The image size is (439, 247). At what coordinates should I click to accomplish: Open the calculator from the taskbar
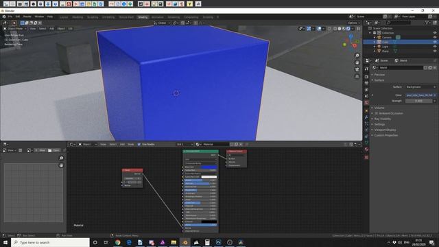tap(207, 242)
